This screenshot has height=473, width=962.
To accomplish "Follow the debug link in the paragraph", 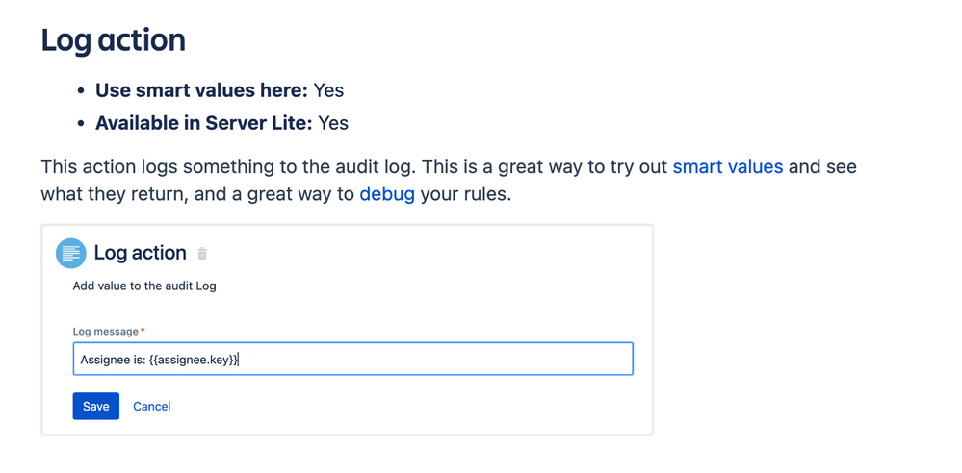I will (x=387, y=195).
